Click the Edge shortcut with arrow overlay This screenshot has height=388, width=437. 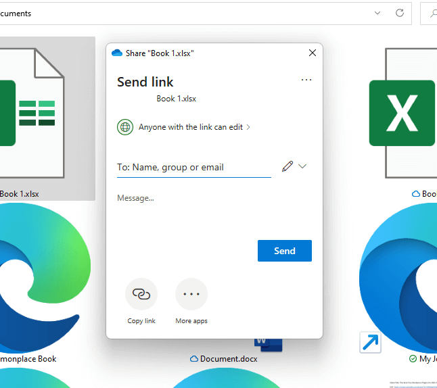pyautogui.click(x=398, y=278)
